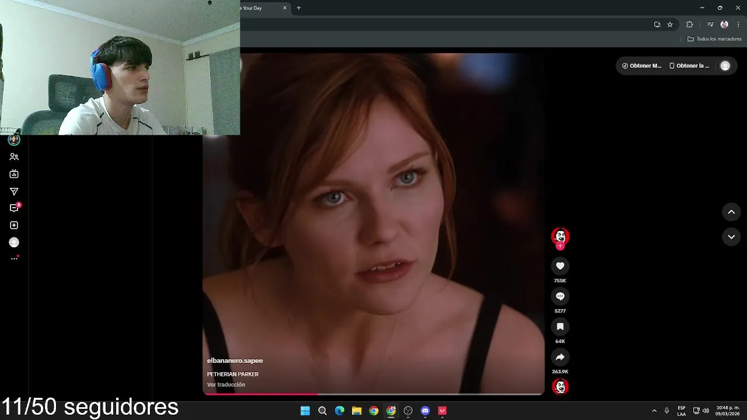
Task: Click elbananero.sapee username on video
Action: point(235,360)
